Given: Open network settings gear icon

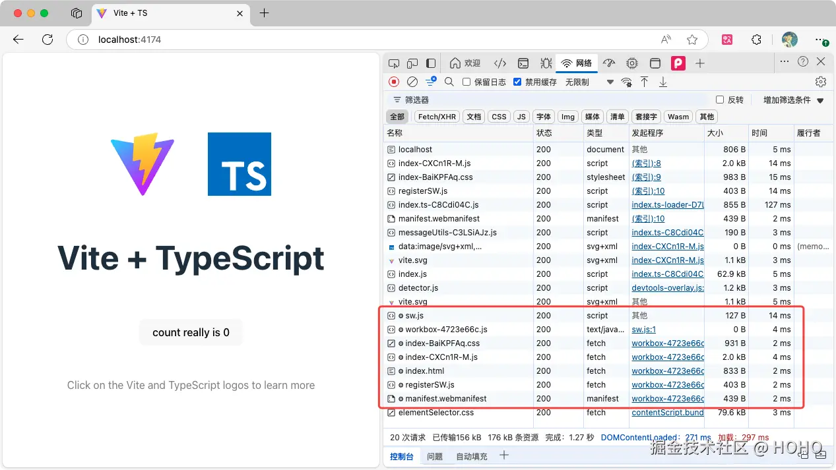Looking at the screenshot, I should [821, 82].
